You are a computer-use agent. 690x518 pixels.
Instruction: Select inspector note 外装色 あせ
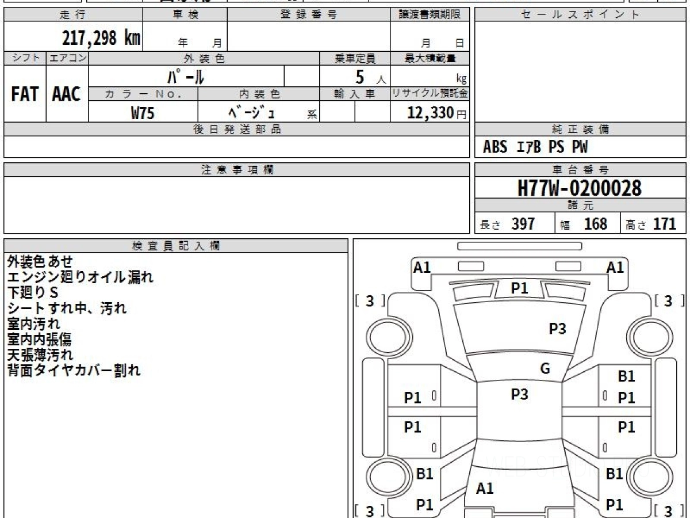tap(40, 262)
